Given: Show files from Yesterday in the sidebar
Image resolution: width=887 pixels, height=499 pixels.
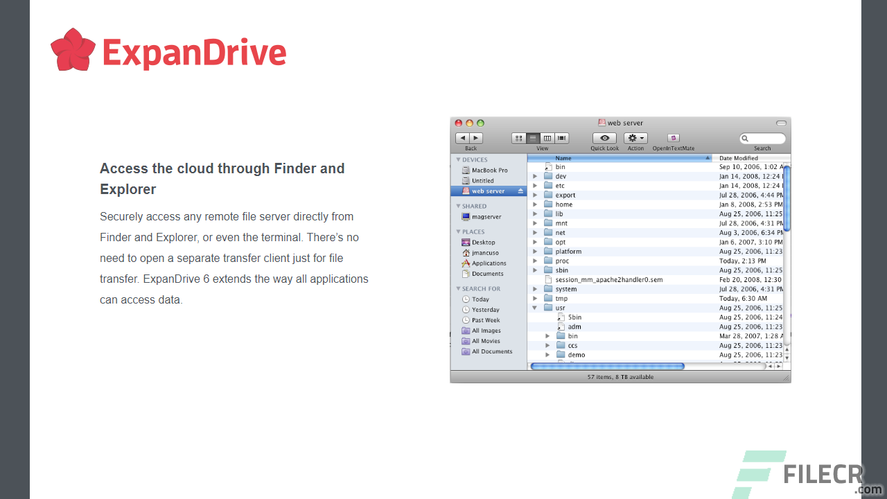Looking at the screenshot, I should 481,310.
